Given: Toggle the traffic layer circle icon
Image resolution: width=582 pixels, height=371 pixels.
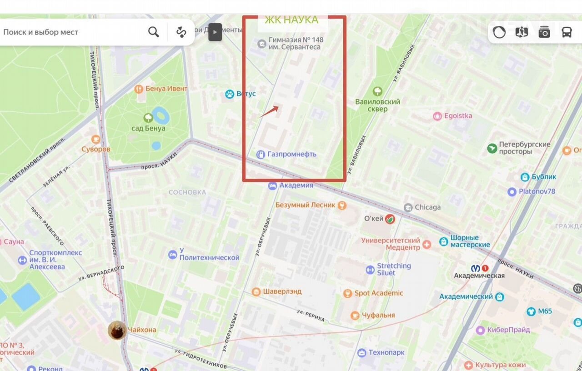Looking at the screenshot, I should 499,32.
